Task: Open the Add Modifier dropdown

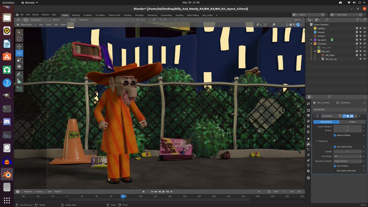Action: pyautogui.click(x=339, y=109)
